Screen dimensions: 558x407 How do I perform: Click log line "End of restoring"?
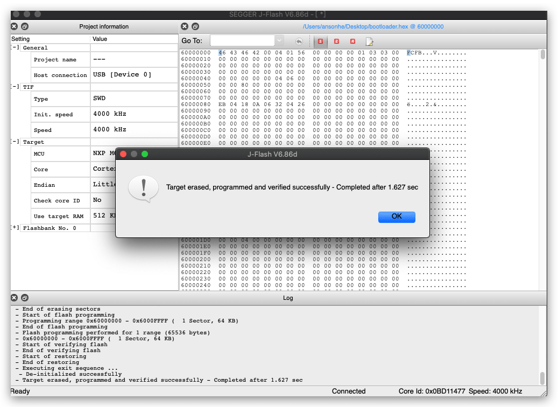pyautogui.click(x=51, y=362)
